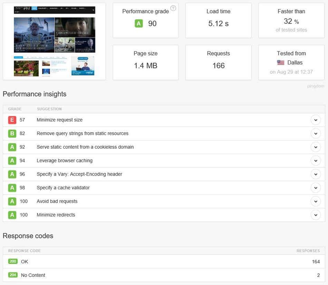Click the Avoid bad requests suggestion text
This screenshot has width=328, height=285.
coord(57,201)
